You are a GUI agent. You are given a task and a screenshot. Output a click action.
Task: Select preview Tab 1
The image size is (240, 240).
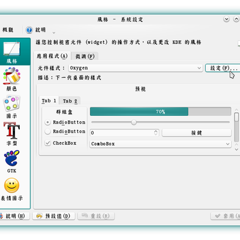coord(49,101)
